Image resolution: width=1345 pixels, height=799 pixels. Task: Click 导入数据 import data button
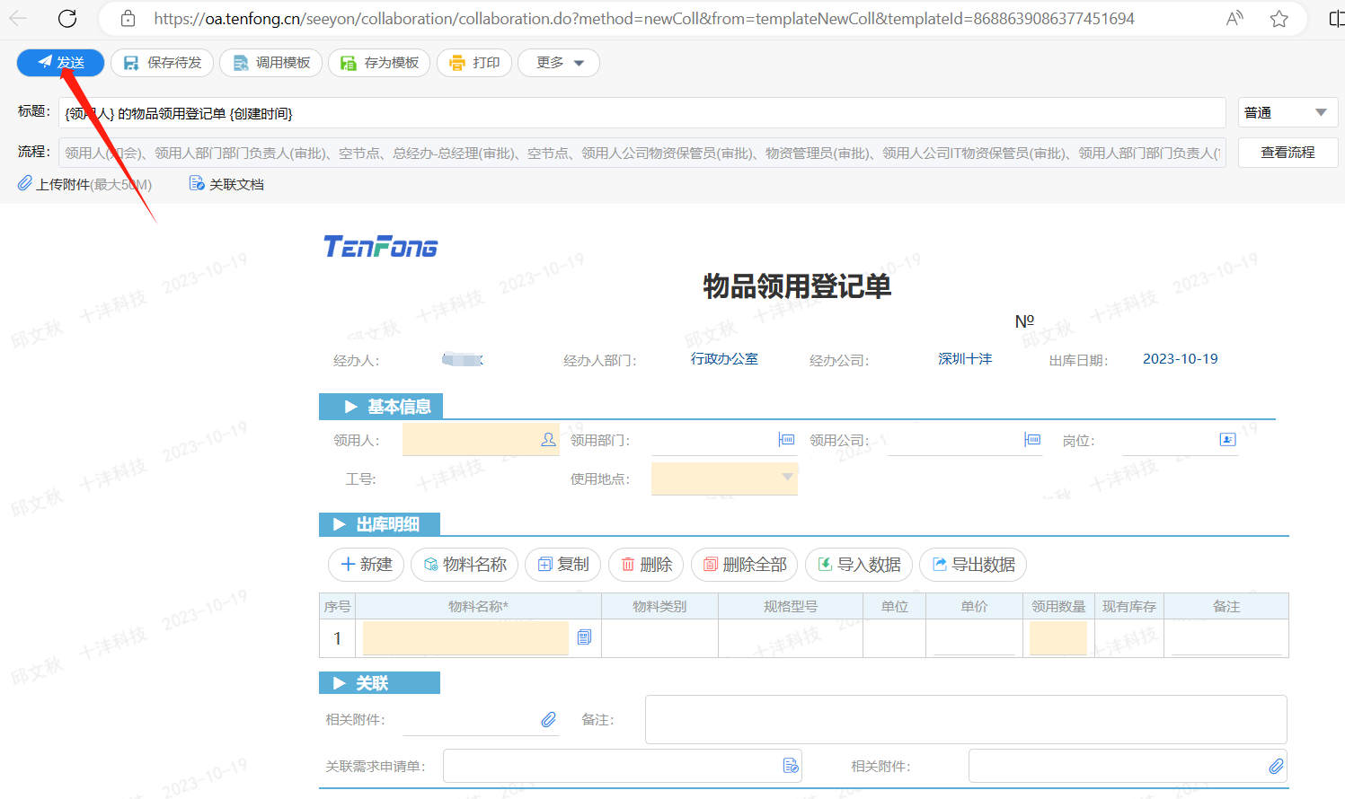pos(859,565)
